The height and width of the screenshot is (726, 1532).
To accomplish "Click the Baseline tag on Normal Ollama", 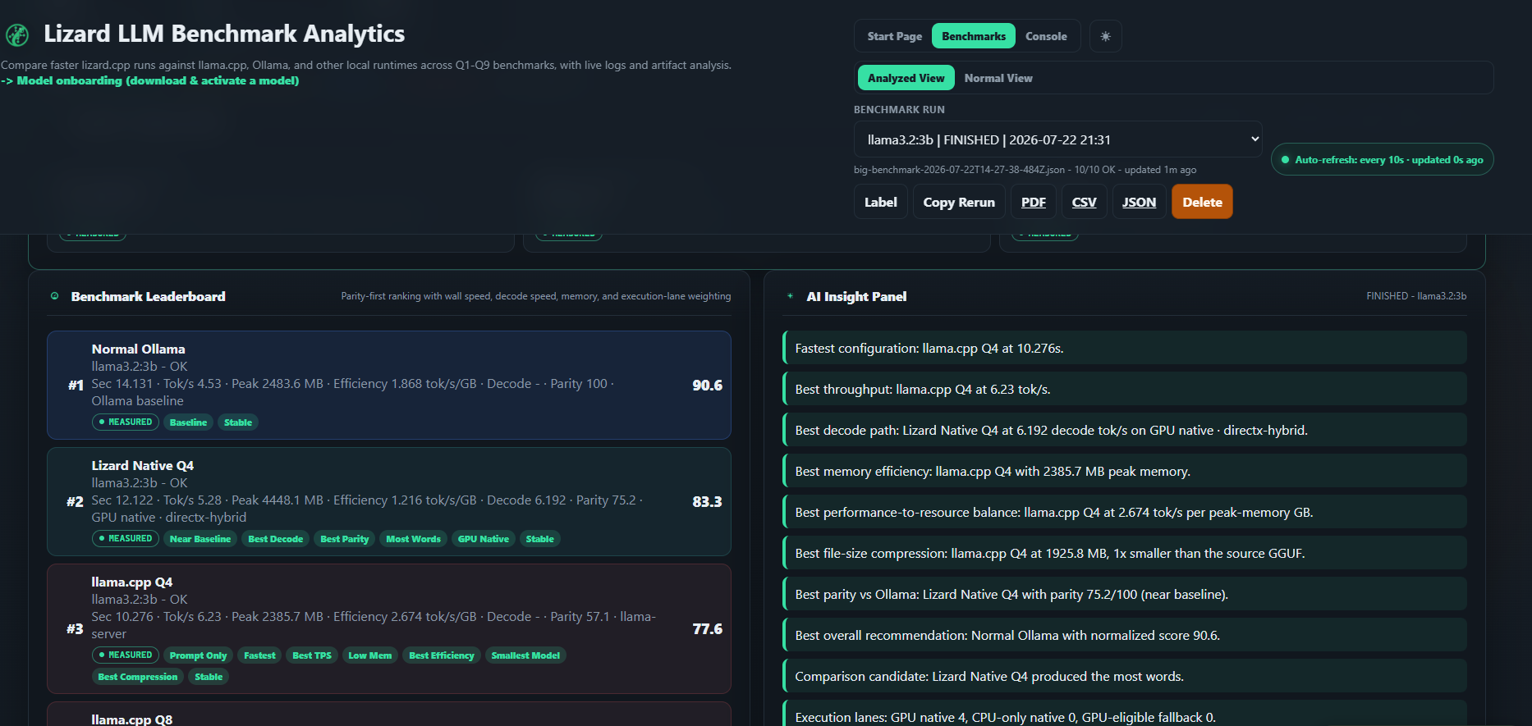I will [x=188, y=422].
